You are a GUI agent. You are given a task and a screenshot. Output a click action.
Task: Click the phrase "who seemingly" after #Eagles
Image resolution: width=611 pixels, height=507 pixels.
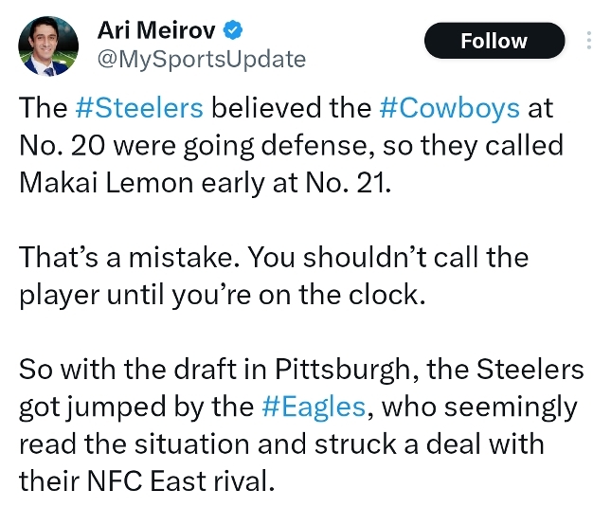pyautogui.click(x=479, y=407)
